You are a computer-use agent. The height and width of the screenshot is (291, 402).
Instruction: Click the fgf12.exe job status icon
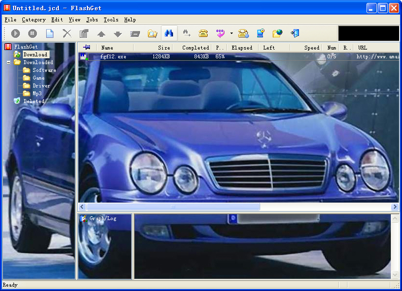click(x=83, y=56)
